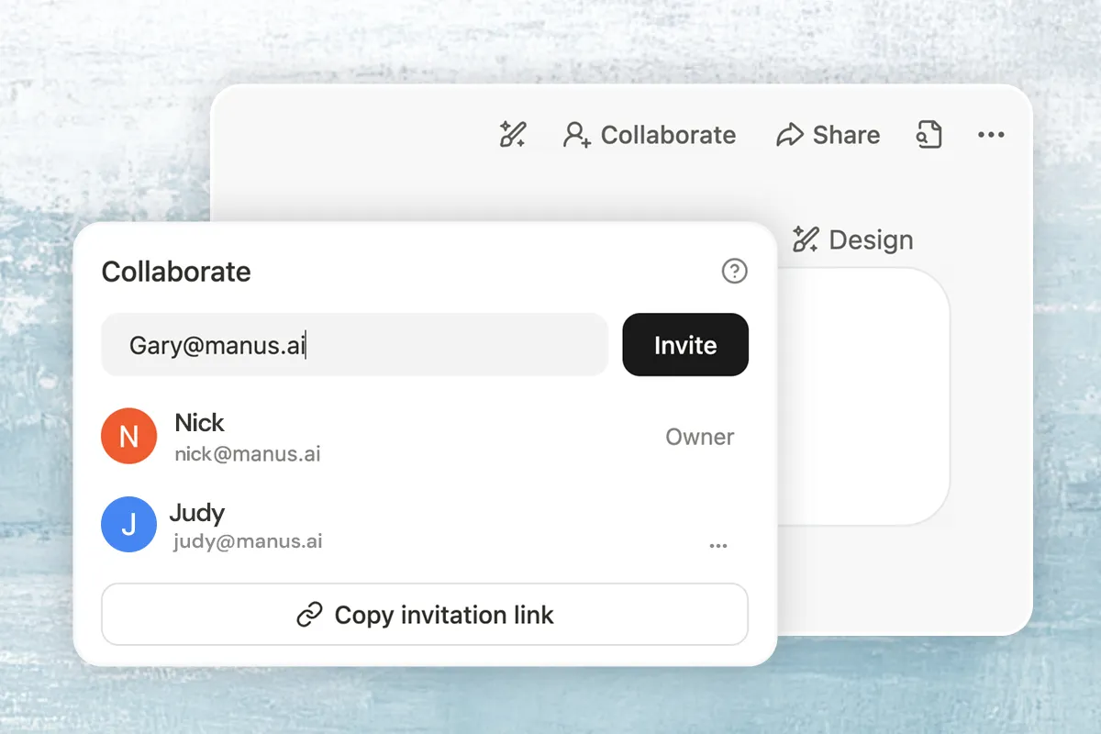Select the name Judy in collaborator list

tap(197, 512)
